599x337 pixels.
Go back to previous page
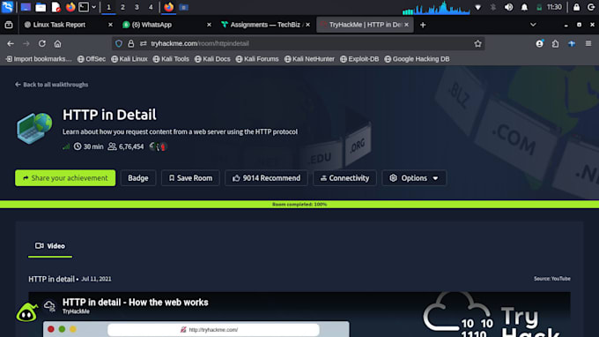(11, 43)
